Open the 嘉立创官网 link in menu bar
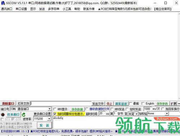Screen dimensions: 180x136 click(x=163, y=9)
